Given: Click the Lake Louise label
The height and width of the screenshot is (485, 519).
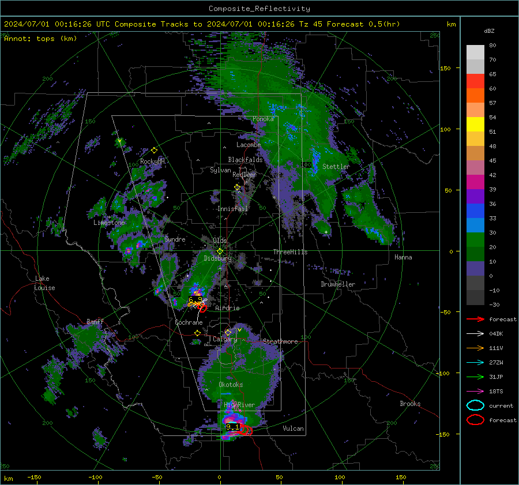Looking at the screenshot, I should tap(45, 283).
